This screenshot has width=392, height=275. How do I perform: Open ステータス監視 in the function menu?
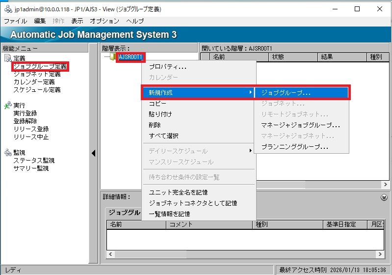pyautogui.click(x=34, y=160)
